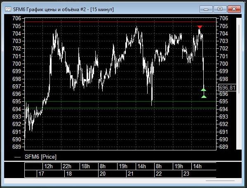247x188 pixels.
Task: Click the 696,81 current price label
Action: (227, 88)
